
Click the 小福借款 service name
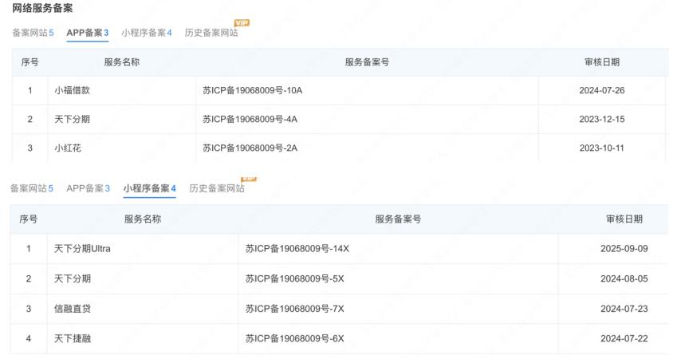72,90
